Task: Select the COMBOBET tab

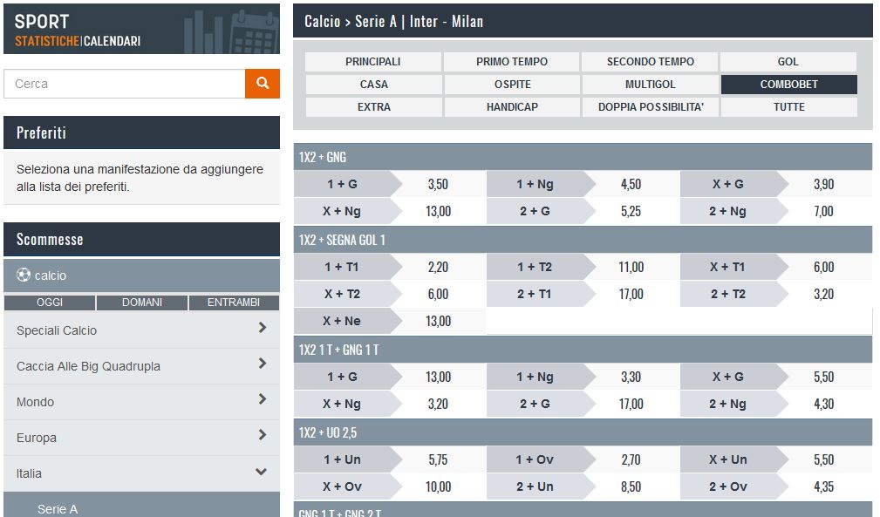Action: 788,84
